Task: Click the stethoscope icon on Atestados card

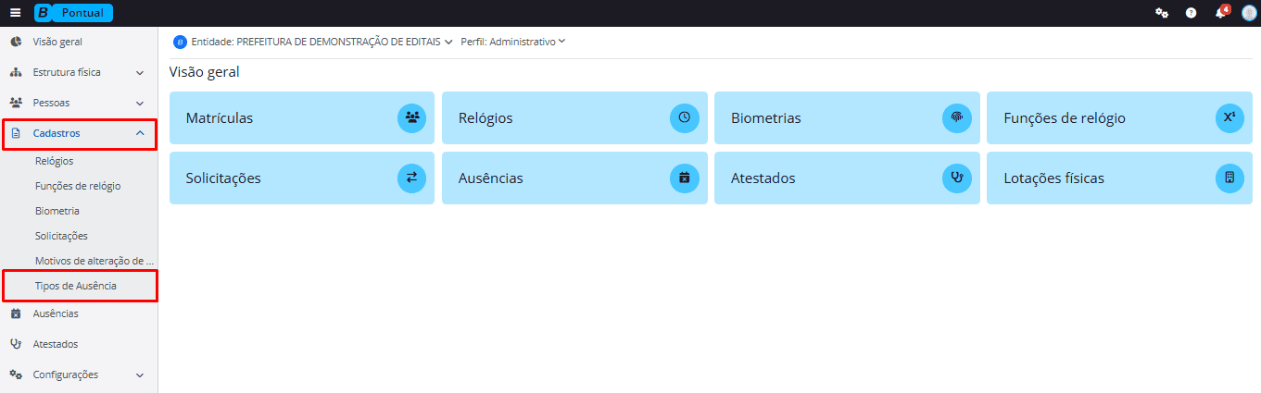Action: [956, 178]
